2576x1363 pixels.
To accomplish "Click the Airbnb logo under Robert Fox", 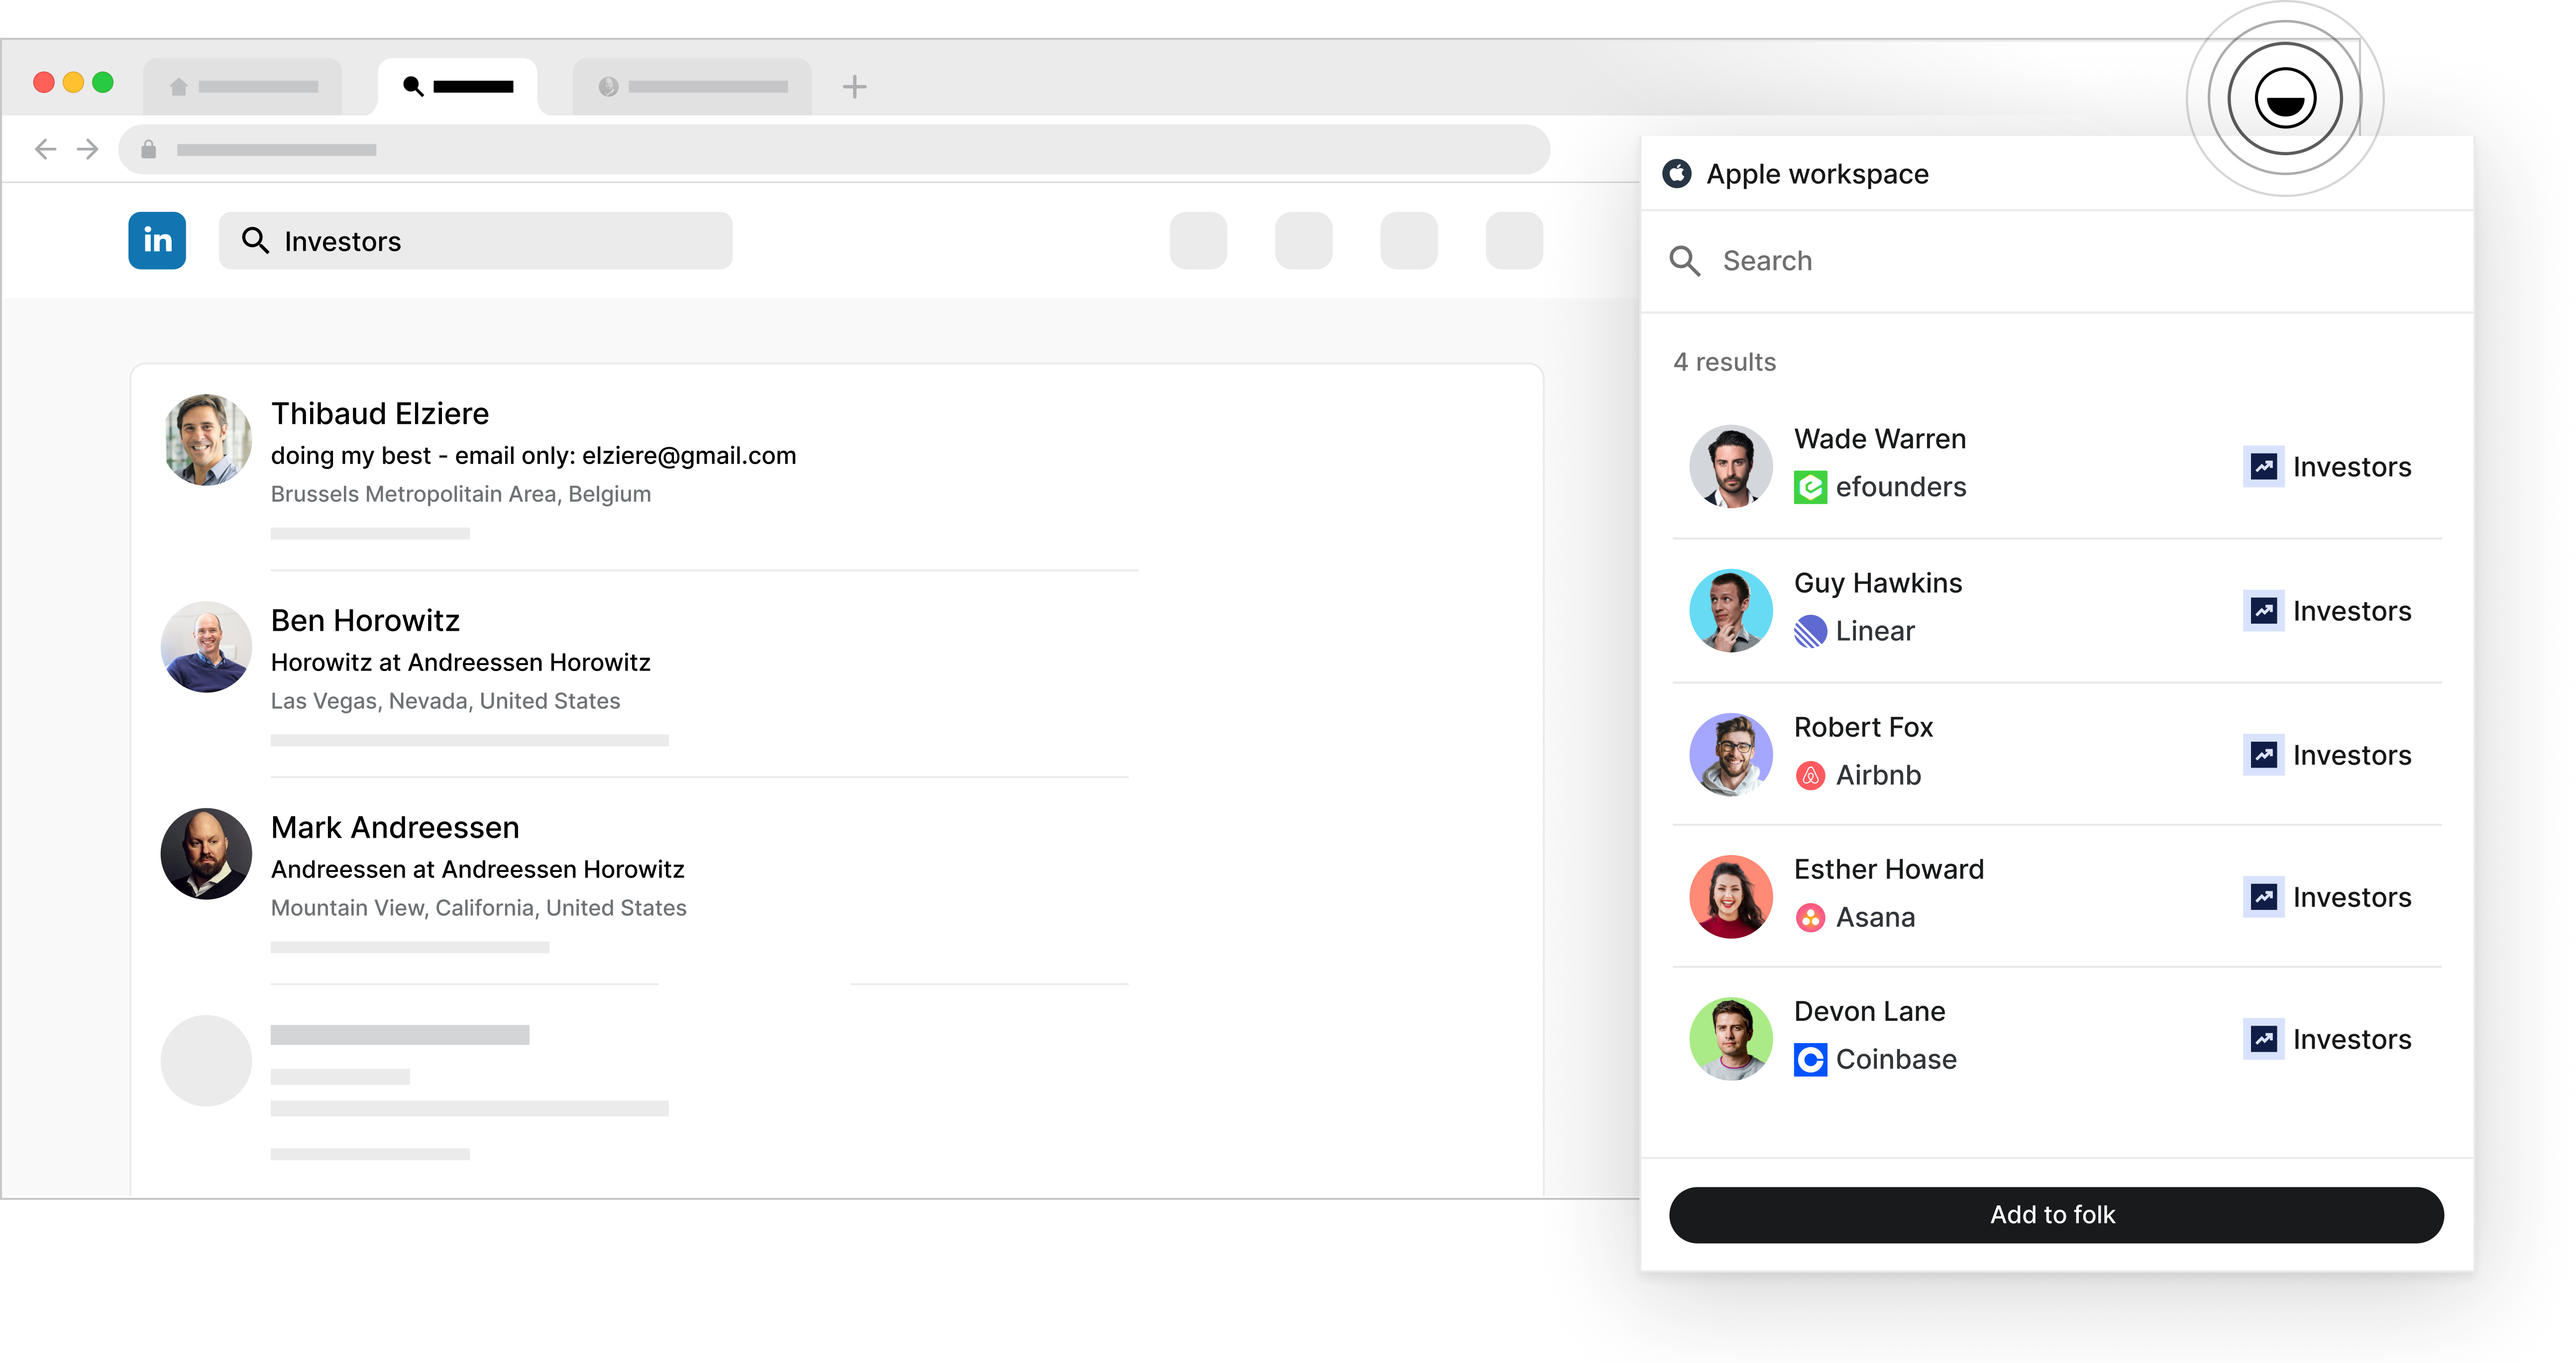I will [x=1810, y=776].
